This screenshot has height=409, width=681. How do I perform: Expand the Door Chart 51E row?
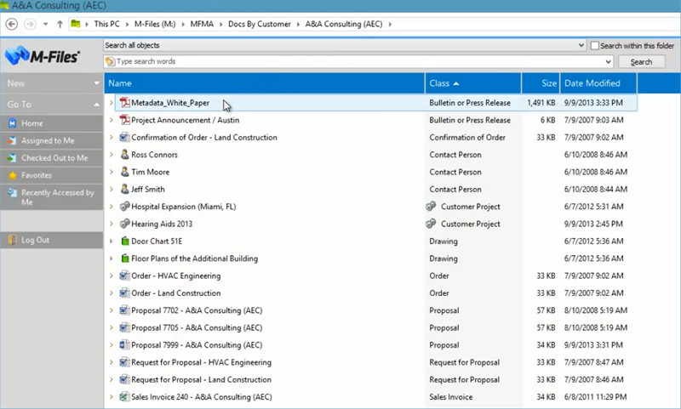[112, 241]
